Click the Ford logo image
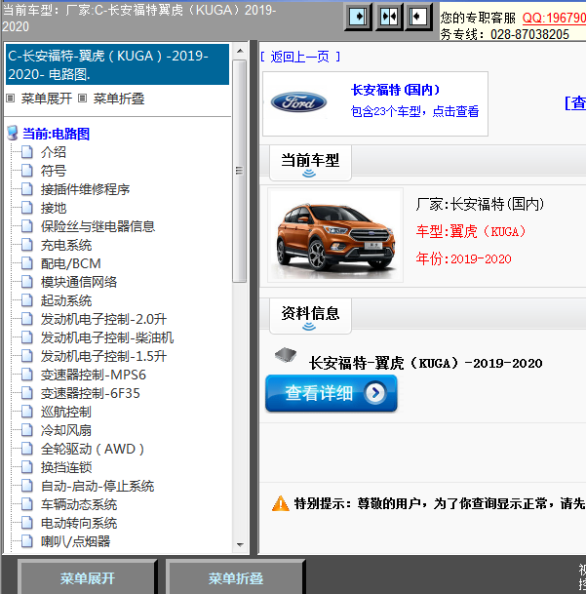Viewport: 586px width, 594px height. click(298, 102)
